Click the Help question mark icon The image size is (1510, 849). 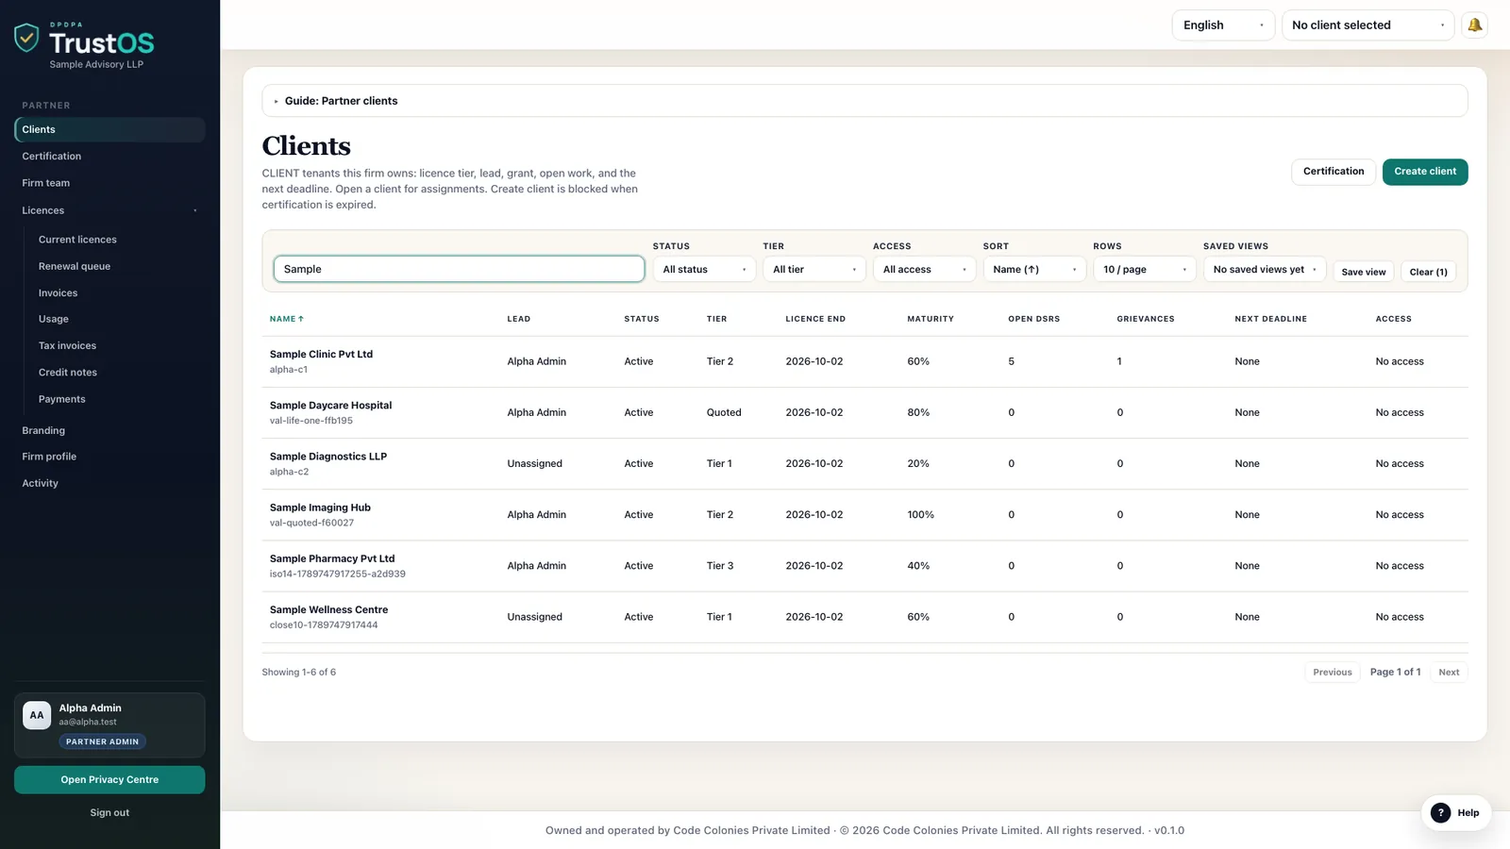pos(1440,812)
